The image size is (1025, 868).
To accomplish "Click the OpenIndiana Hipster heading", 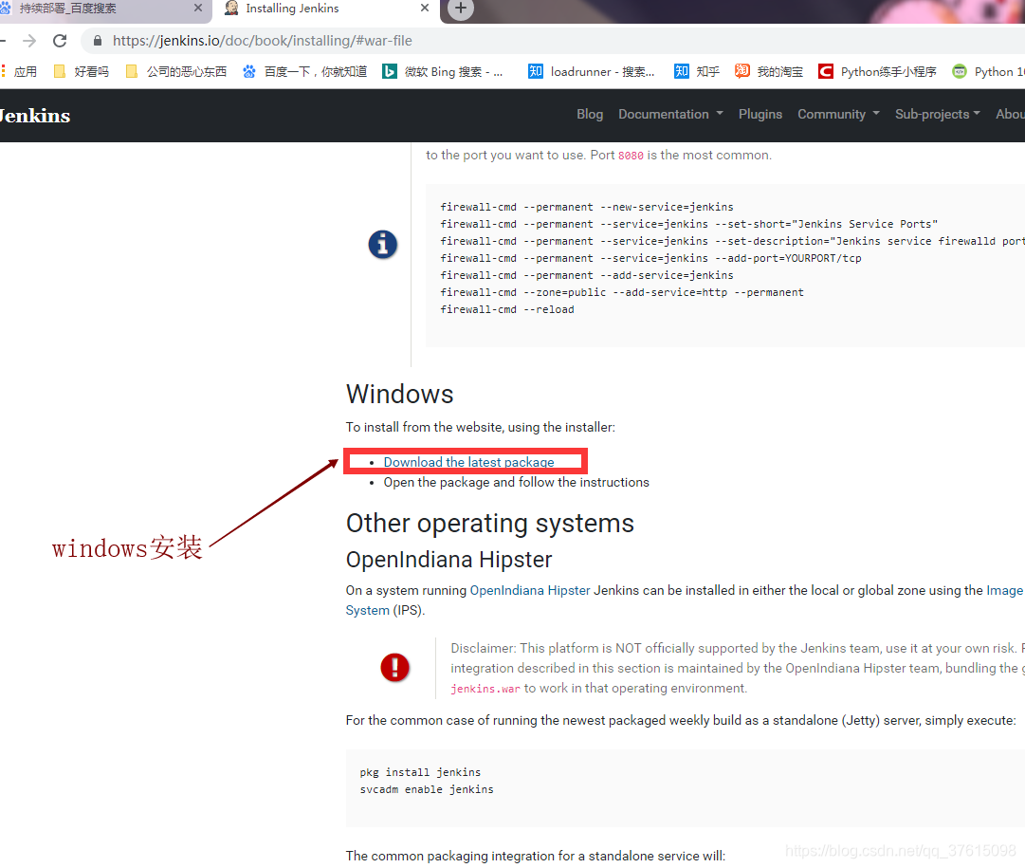I will pos(449,560).
